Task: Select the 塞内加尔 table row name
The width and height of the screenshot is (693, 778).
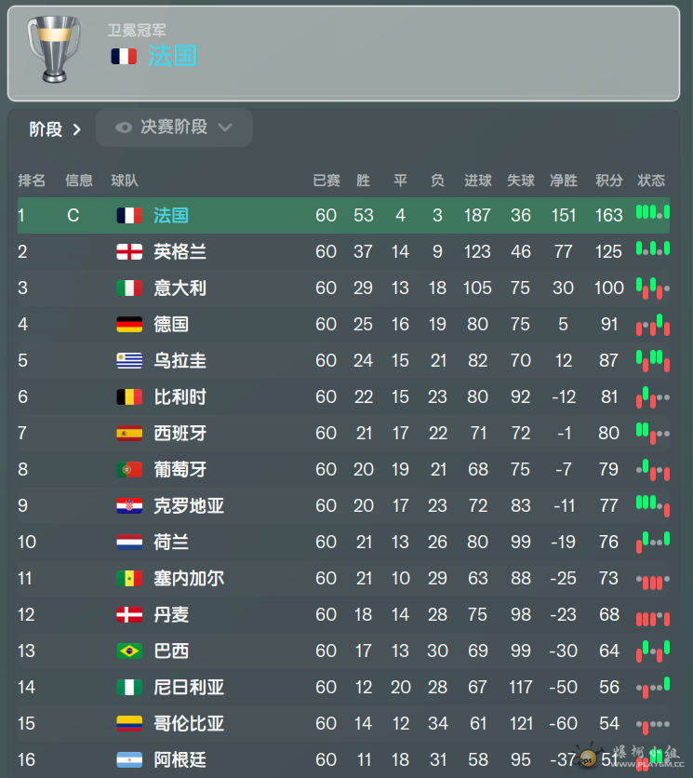Action: [189, 579]
